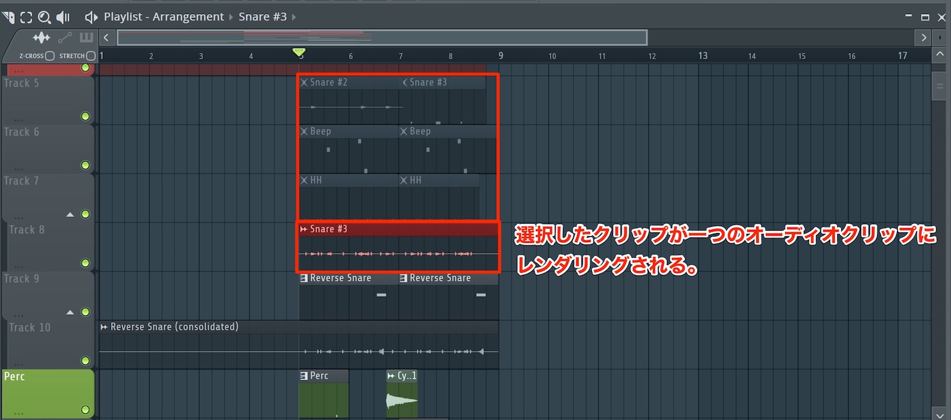Click the green playhead marker

pyautogui.click(x=299, y=51)
